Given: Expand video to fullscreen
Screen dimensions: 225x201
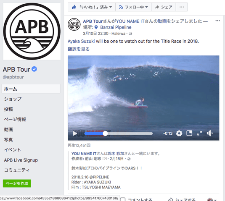Looking at the screenshot, I should tap(199, 133).
